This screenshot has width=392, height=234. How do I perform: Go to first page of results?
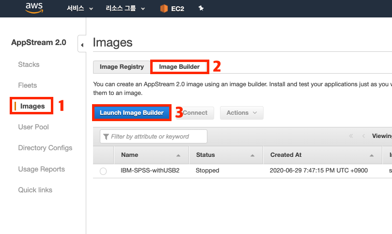click(351, 136)
